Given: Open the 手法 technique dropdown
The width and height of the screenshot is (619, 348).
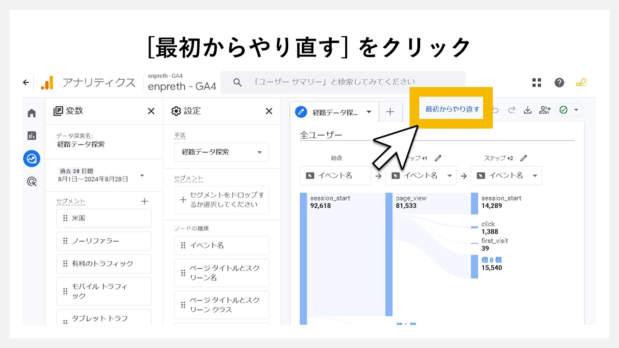Looking at the screenshot, I should (x=221, y=152).
